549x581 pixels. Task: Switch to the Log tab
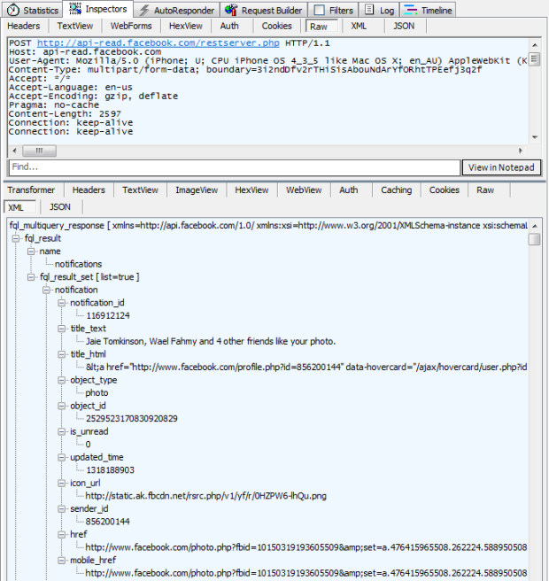(x=379, y=10)
